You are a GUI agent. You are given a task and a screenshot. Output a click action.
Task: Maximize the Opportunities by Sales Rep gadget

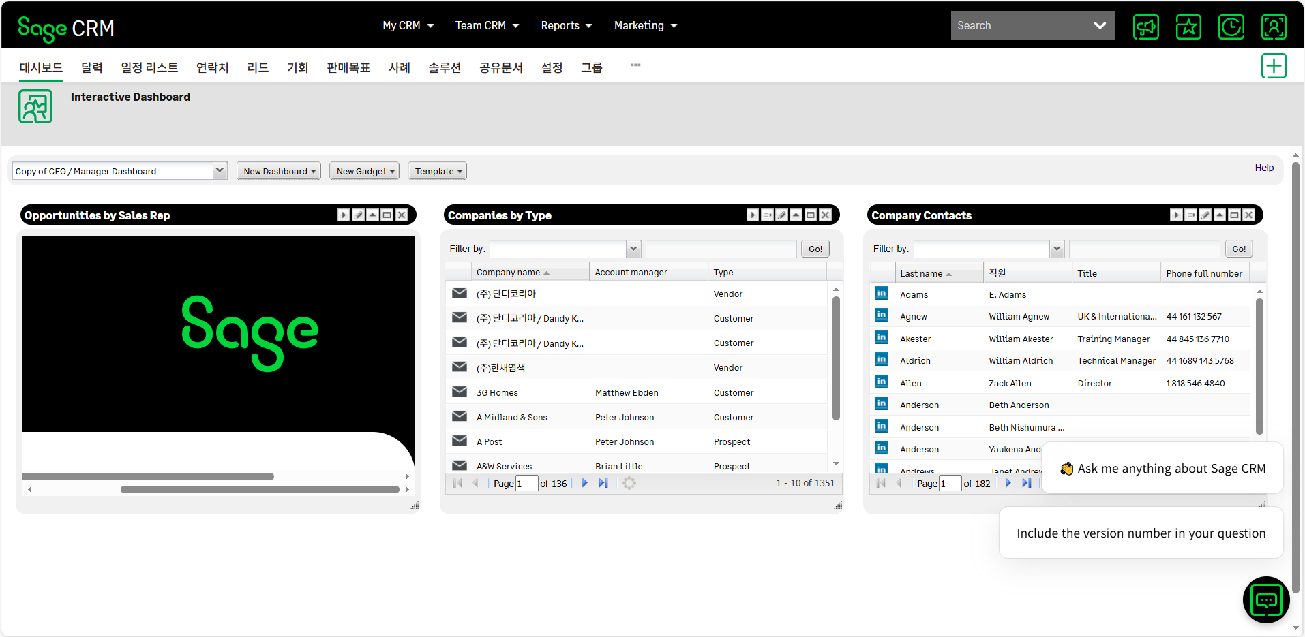387,215
